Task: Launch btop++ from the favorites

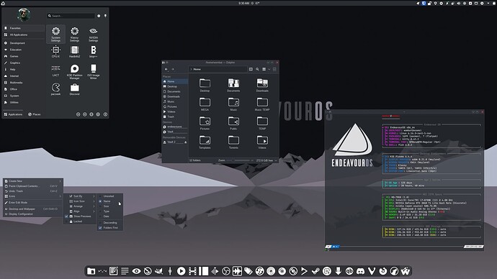Action: coord(93,52)
